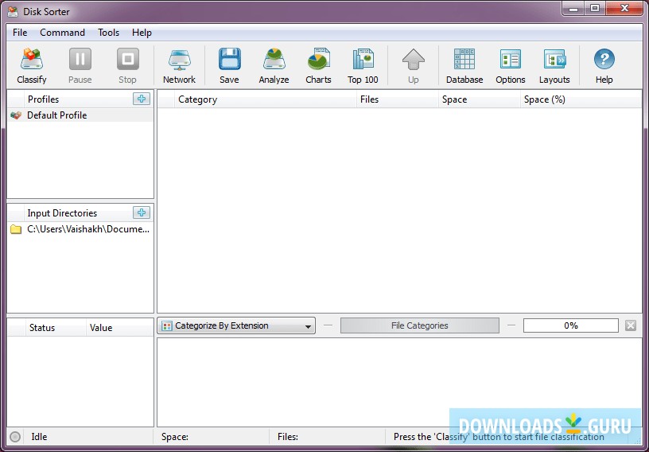Open the Network toolbar icon

179,60
